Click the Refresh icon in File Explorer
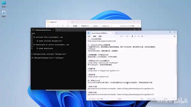Viewport: 191px width, 107px height. pyautogui.click(x=63, y=26)
